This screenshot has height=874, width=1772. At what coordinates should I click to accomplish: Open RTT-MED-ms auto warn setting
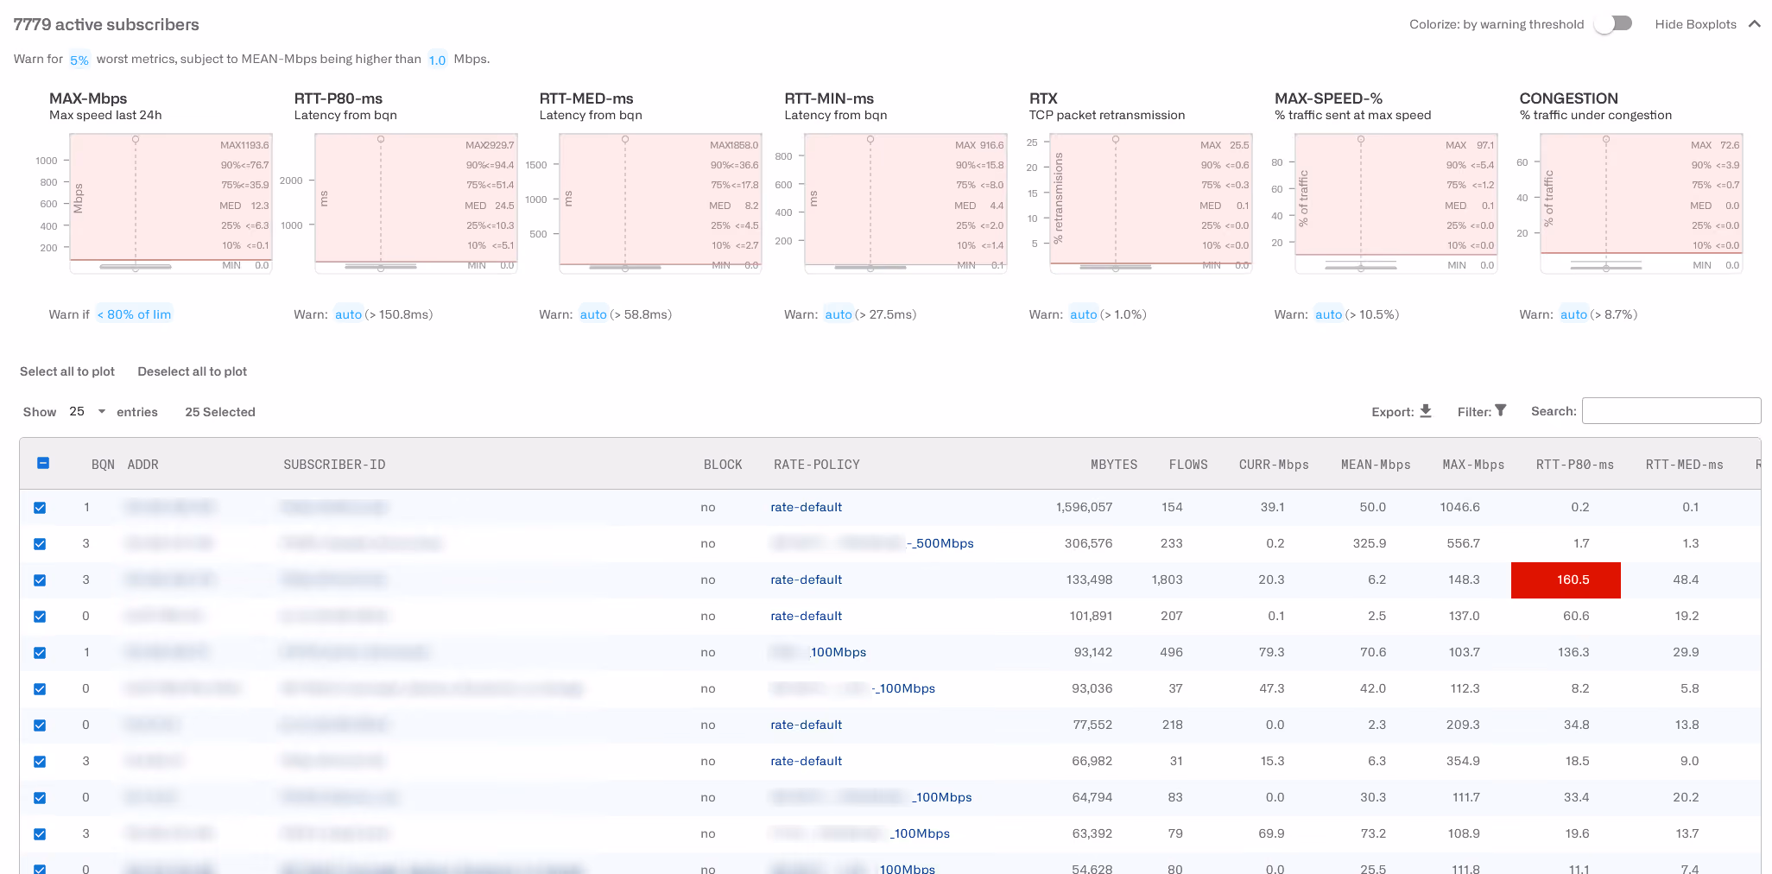tap(593, 314)
